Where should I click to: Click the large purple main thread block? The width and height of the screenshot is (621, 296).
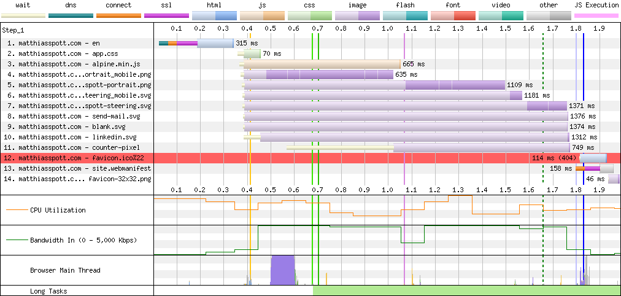pyautogui.click(x=283, y=270)
